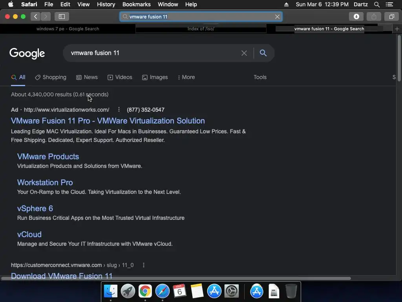Open the Safari downloads button
The width and height of the screenshot is (402, 302).
(356, 17)
